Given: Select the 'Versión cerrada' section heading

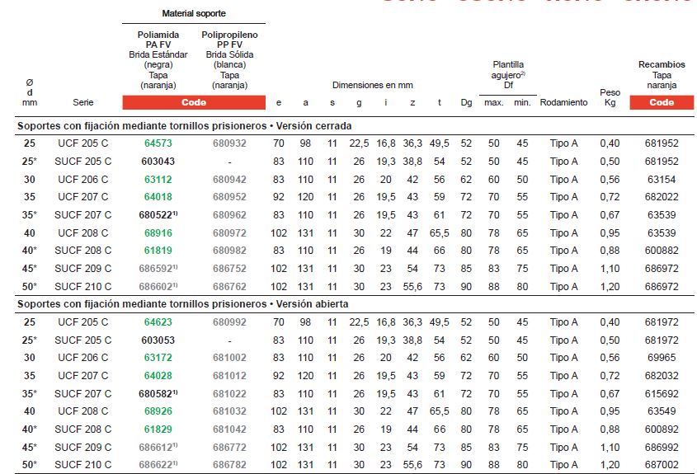Looking at the screenshot, I should (x=185, y=126).
